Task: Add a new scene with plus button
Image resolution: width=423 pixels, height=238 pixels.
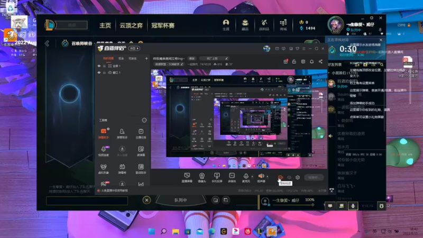Action: coord(146,58)
